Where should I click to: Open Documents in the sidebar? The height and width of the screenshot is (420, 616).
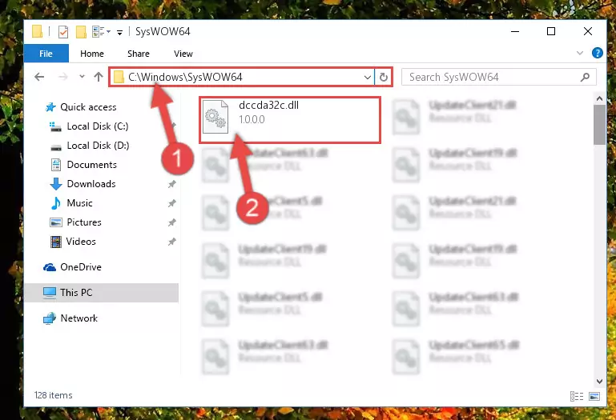[91, 165]
